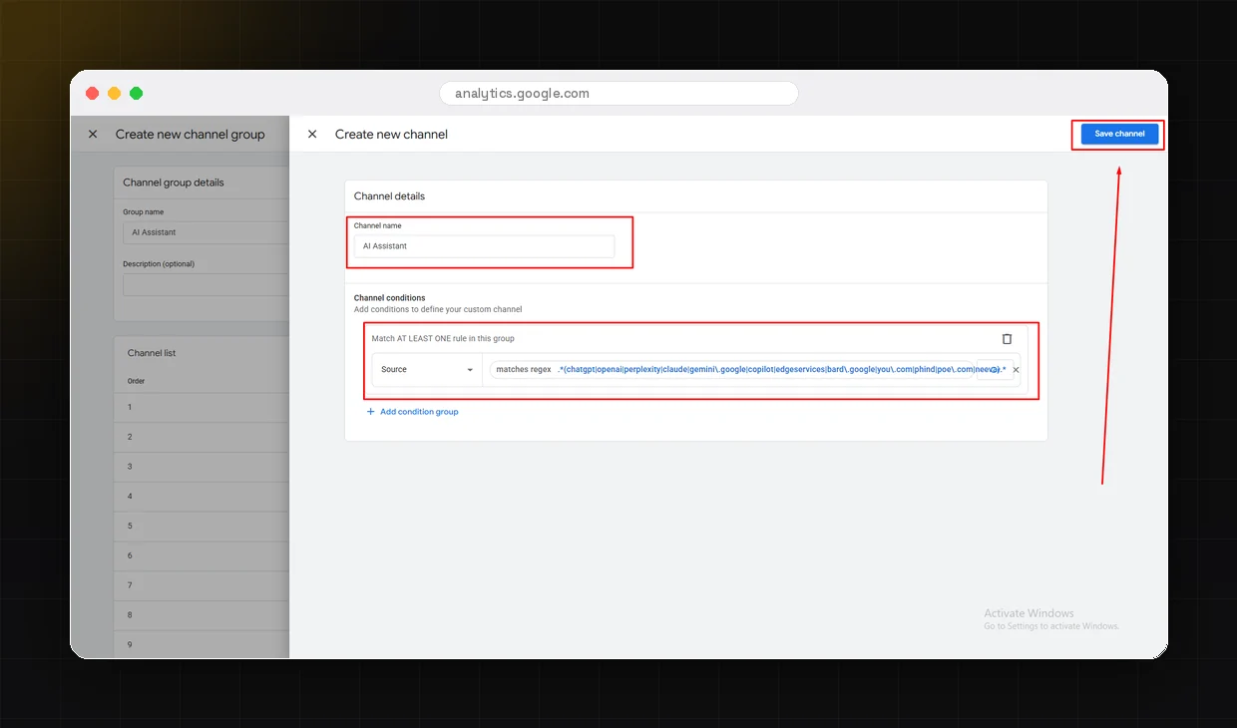The height and width of the screenshot is (728, 1237).
Task: Click the Group name field in background panel
Action: (205, 232)
